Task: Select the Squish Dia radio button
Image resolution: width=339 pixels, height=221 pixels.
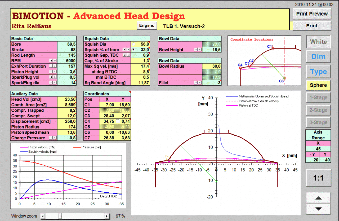Action: pyautogui.click(x=133, y=44)
